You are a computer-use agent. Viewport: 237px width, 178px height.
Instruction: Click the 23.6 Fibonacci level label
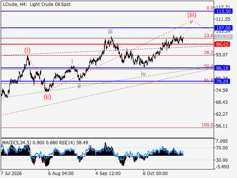pyautogui.click(x=208, y=36)
